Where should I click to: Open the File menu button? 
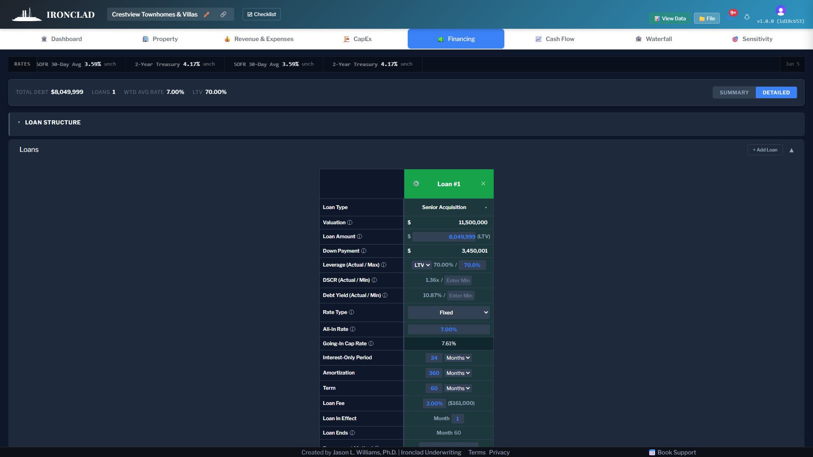tap(707, 19)
